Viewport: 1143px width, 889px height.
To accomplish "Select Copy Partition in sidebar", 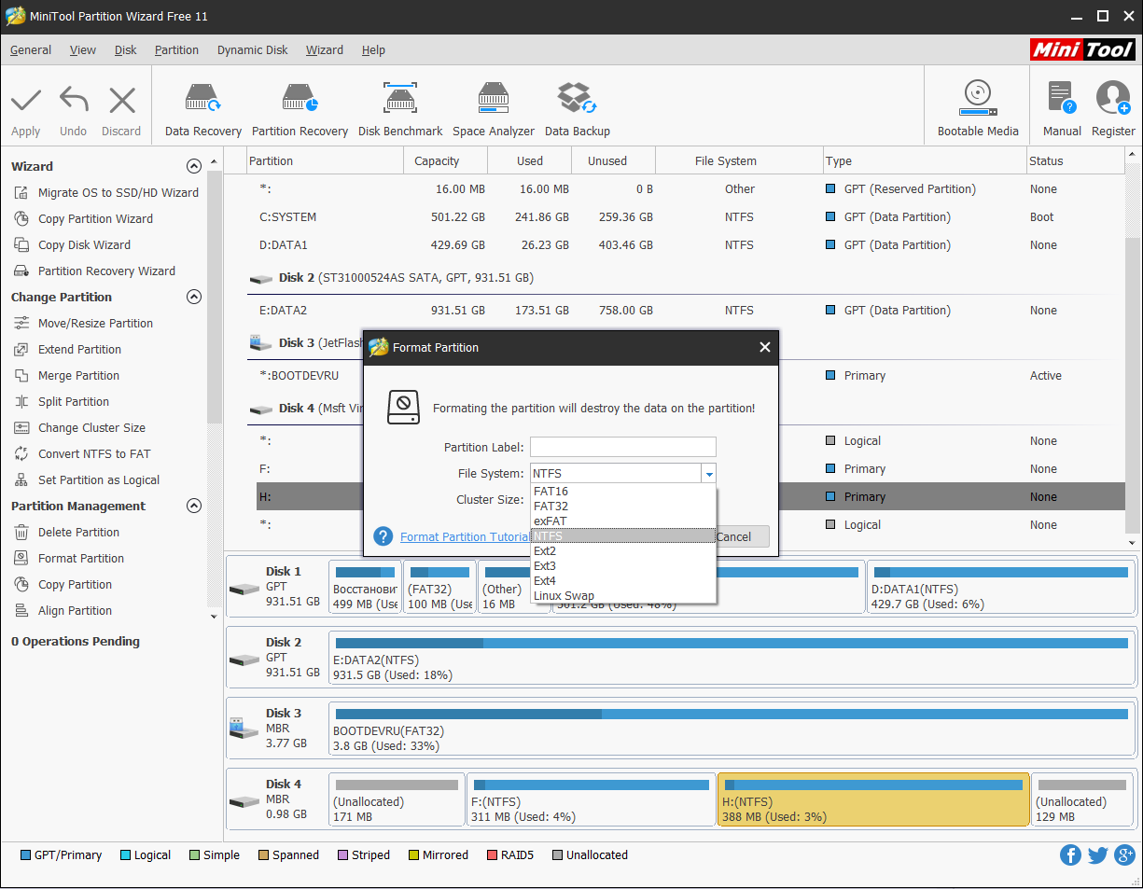I will click(x=75, y=585).
